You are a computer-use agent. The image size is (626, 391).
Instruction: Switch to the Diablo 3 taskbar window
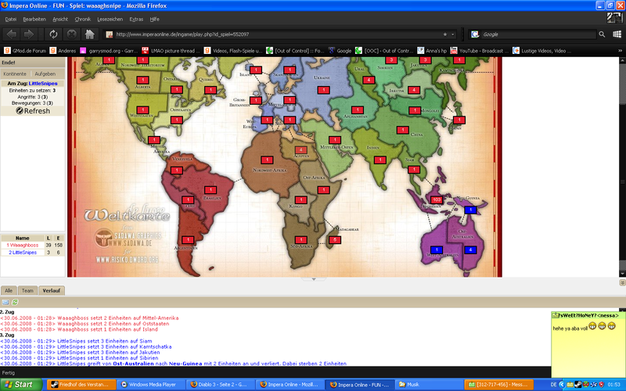[220, 385]
